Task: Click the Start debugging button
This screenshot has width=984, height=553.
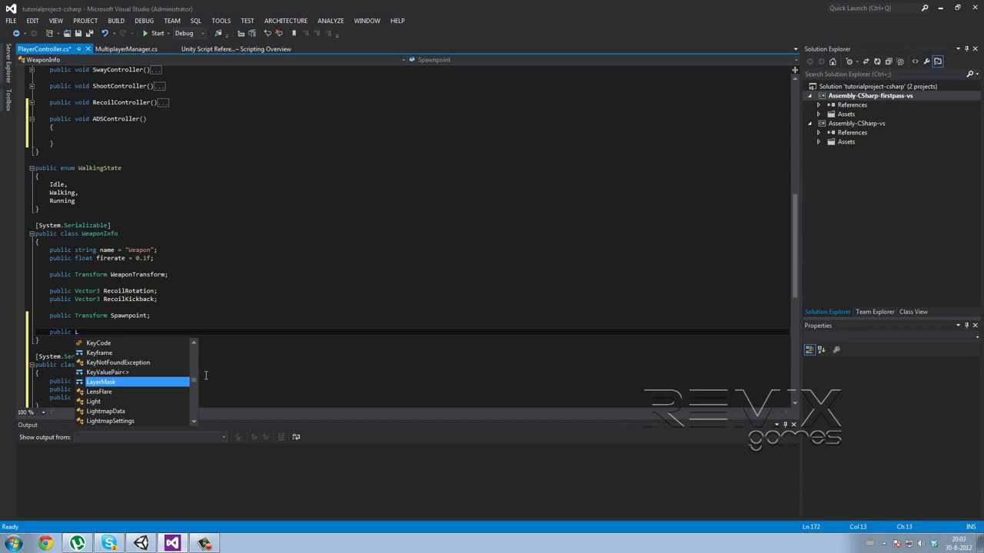Action: (153, 34)
